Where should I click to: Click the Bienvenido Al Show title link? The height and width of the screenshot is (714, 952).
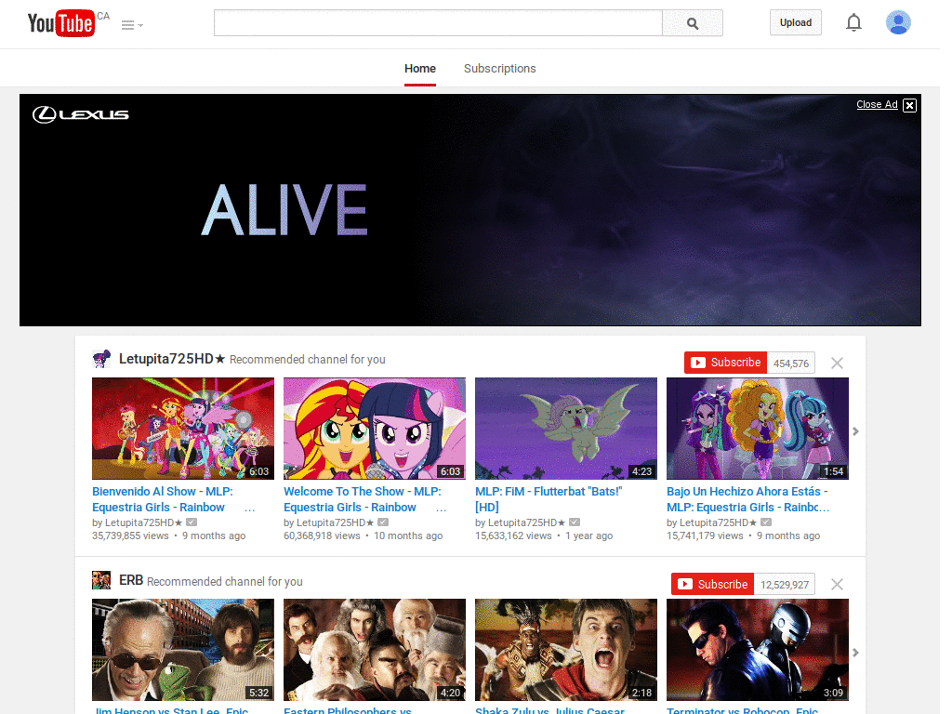[162, 499]
